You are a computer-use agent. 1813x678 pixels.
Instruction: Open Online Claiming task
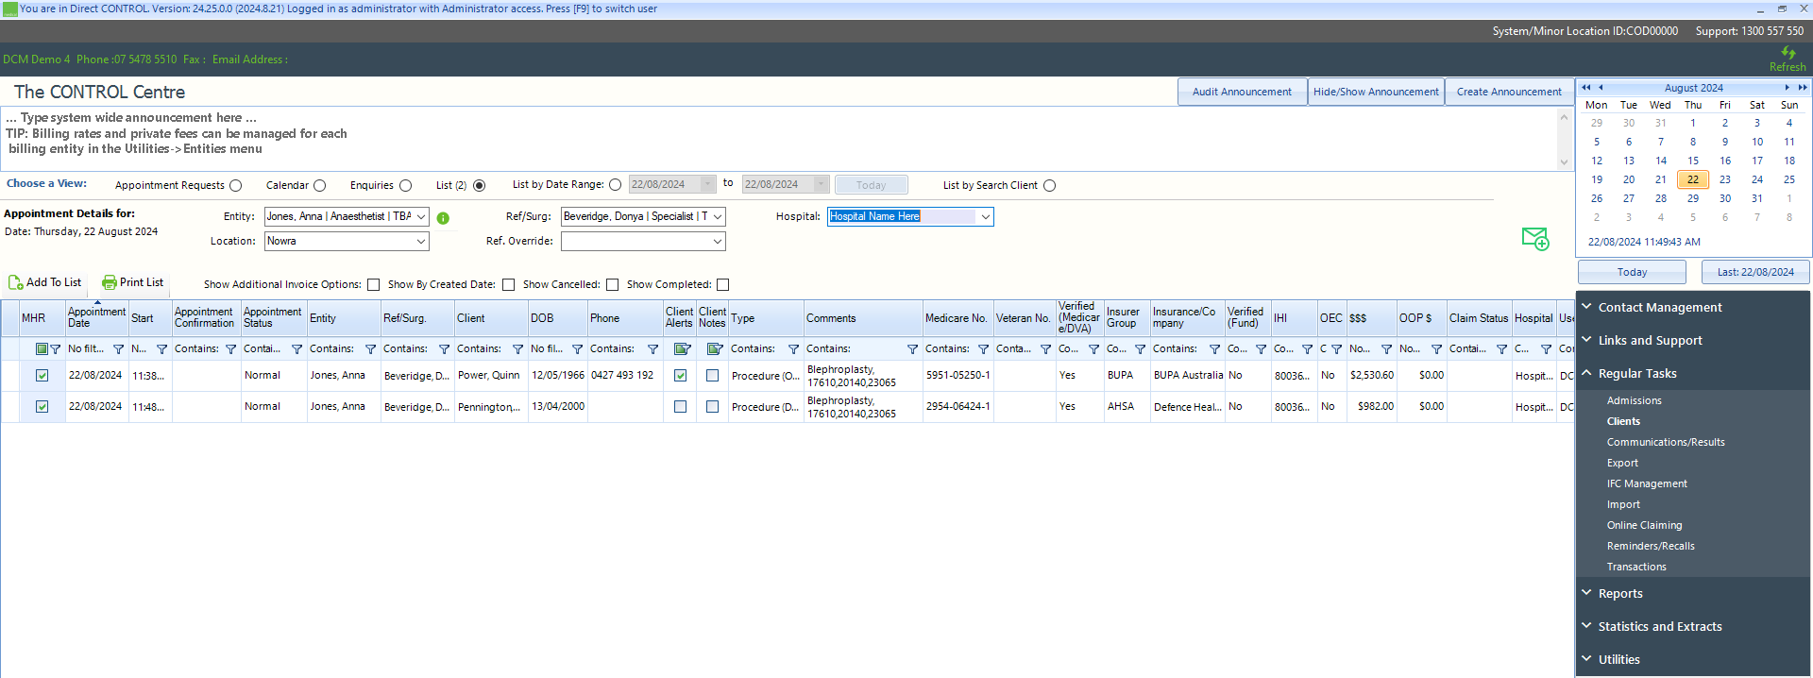(1645, 526)
